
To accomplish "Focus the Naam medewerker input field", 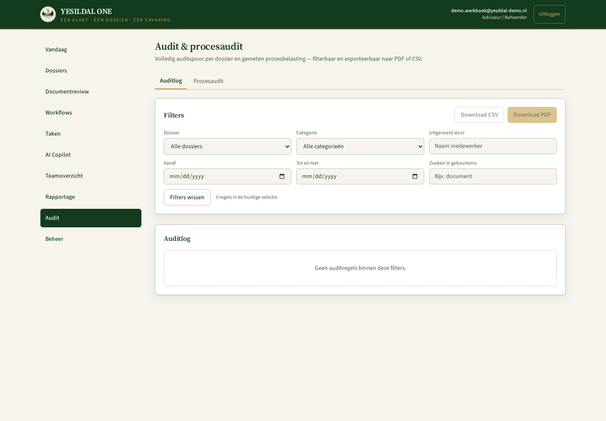I will click(x=493, y=146).
